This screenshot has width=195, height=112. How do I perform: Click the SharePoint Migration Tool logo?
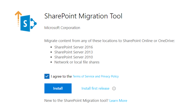[26, 21]
